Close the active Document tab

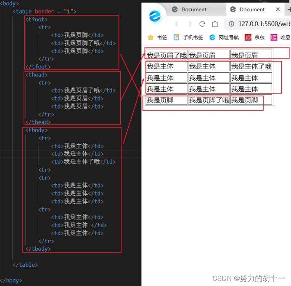pyautogui.click(x=278, y=9)
